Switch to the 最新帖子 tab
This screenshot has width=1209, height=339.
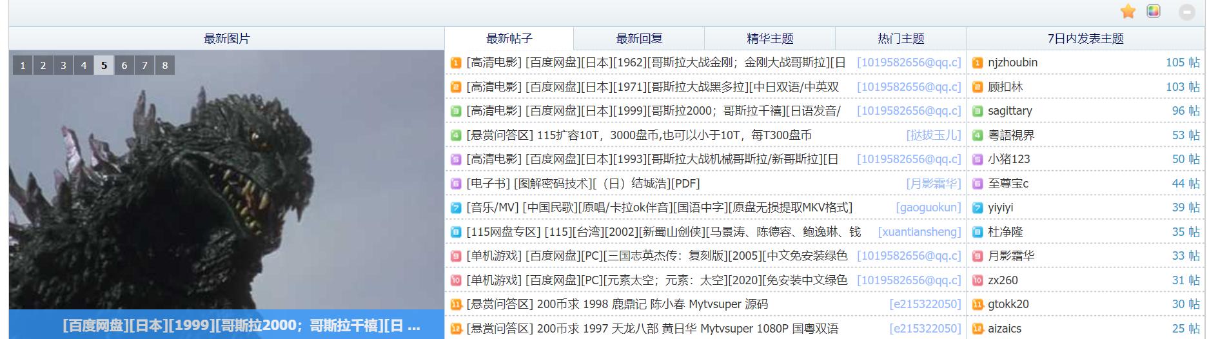point(509,39)
